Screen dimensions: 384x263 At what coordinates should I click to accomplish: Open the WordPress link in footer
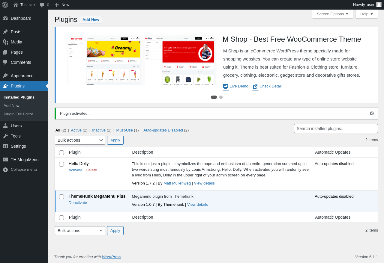pyautogui.click(x=112, y=257)
